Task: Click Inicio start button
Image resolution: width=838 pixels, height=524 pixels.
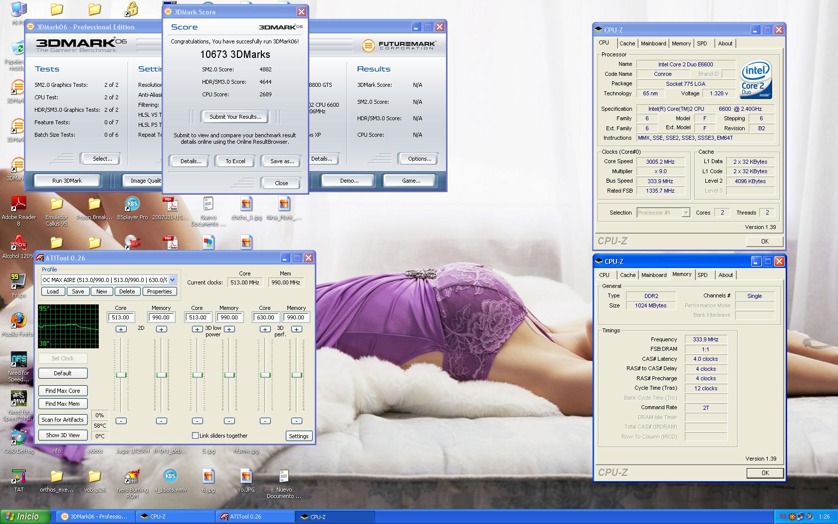Action: pyautogui.click(x=26, y=517)
